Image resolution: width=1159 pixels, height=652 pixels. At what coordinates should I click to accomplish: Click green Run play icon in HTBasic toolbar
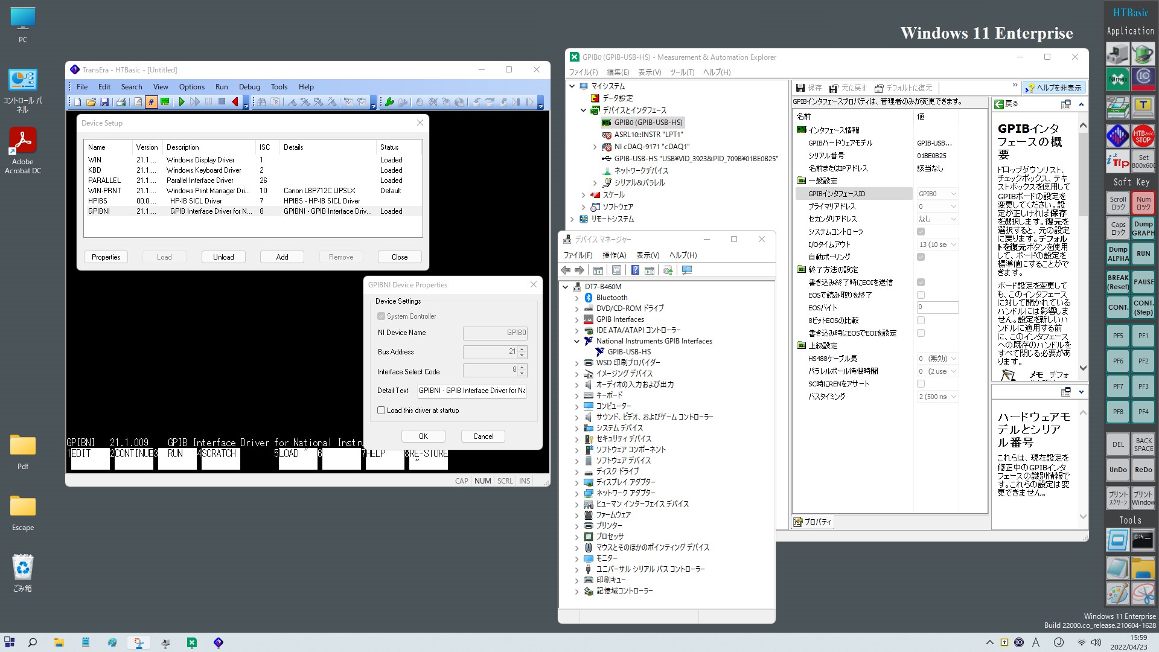(x=181, y=102)
